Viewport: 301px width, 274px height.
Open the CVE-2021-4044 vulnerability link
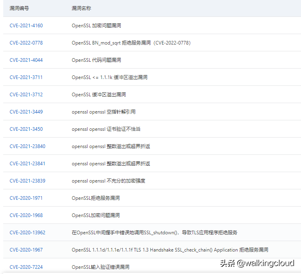[x=26, y=60]
